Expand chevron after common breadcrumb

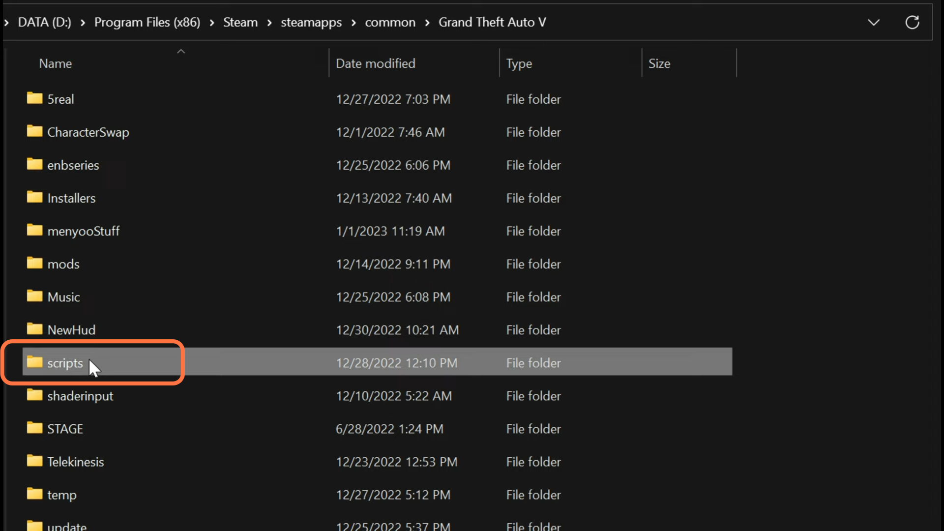pos(427,23)
